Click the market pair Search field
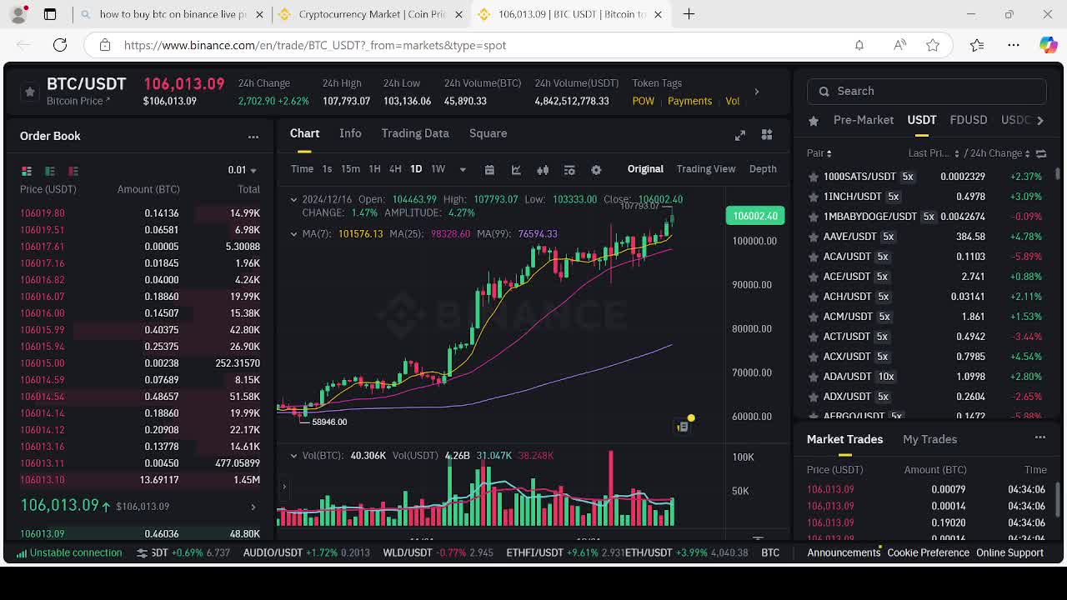This screenshot has height=600, width=1067. tap(926, 91)
